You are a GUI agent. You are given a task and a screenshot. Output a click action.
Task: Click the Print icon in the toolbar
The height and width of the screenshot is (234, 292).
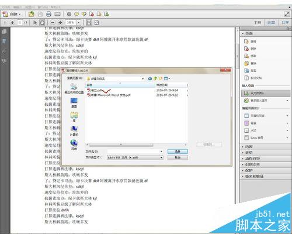48,14
